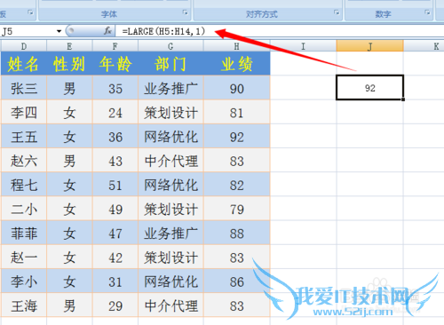This screenshot has height=325, width=444.
Task: Click the 业绩 header cell
Action: 236,64
